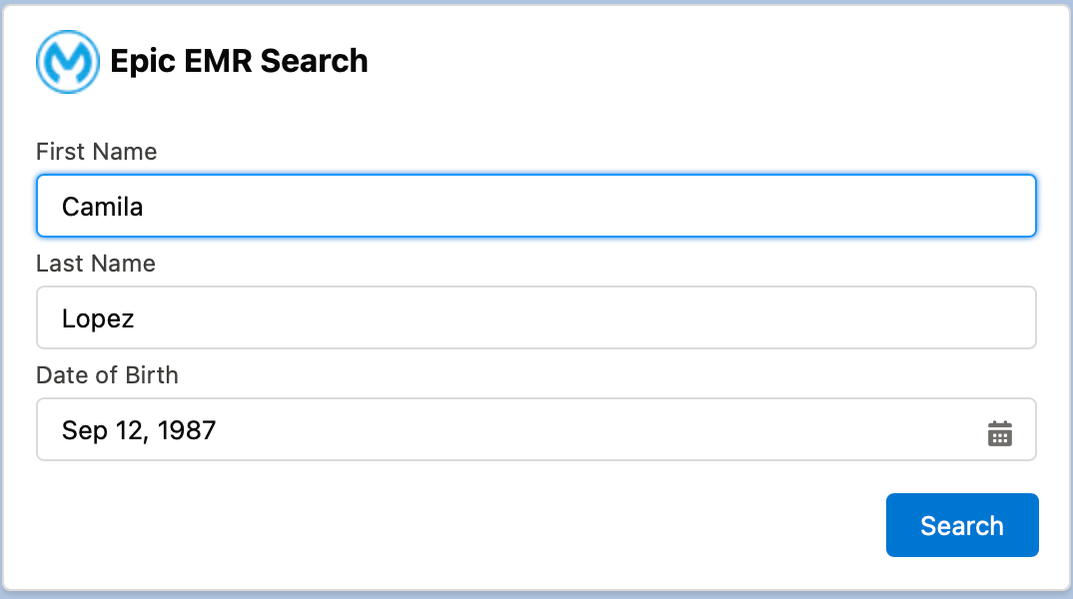Click the year "1987" in the date field
Viewport: 1073px width, 599px height.
coord(187,431)
